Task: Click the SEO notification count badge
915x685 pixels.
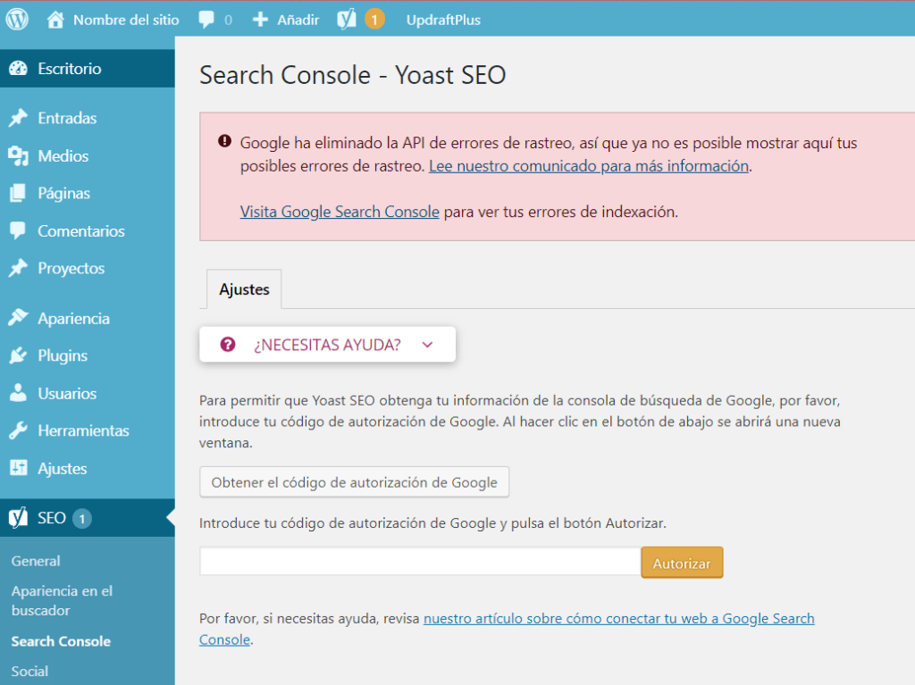Action: coord(82,518)
